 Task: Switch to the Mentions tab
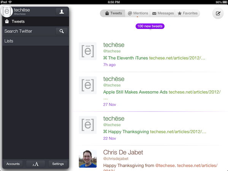138,13
